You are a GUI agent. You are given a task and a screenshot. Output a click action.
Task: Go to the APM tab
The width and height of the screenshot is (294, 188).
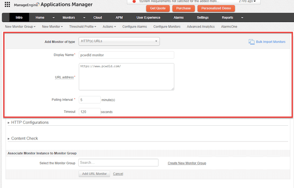point(119,17)
